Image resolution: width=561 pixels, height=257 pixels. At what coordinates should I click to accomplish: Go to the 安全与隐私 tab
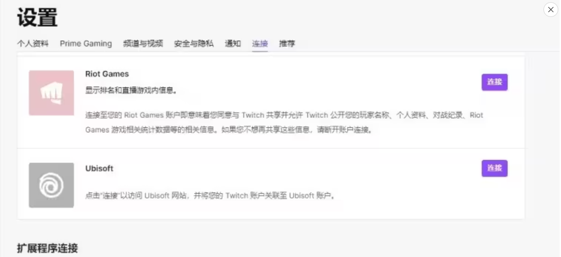coord(194,44)
